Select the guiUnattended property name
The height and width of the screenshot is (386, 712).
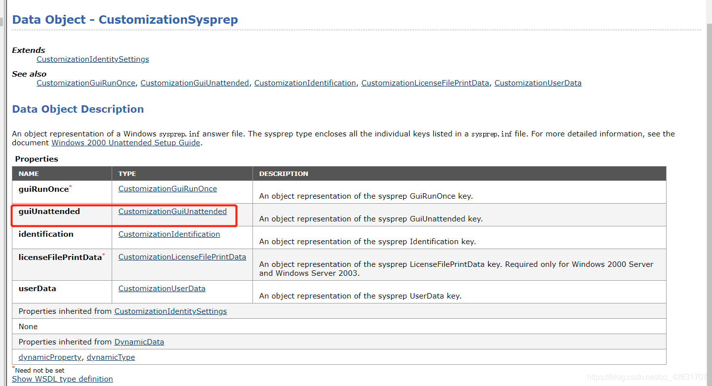click(49, 212)
